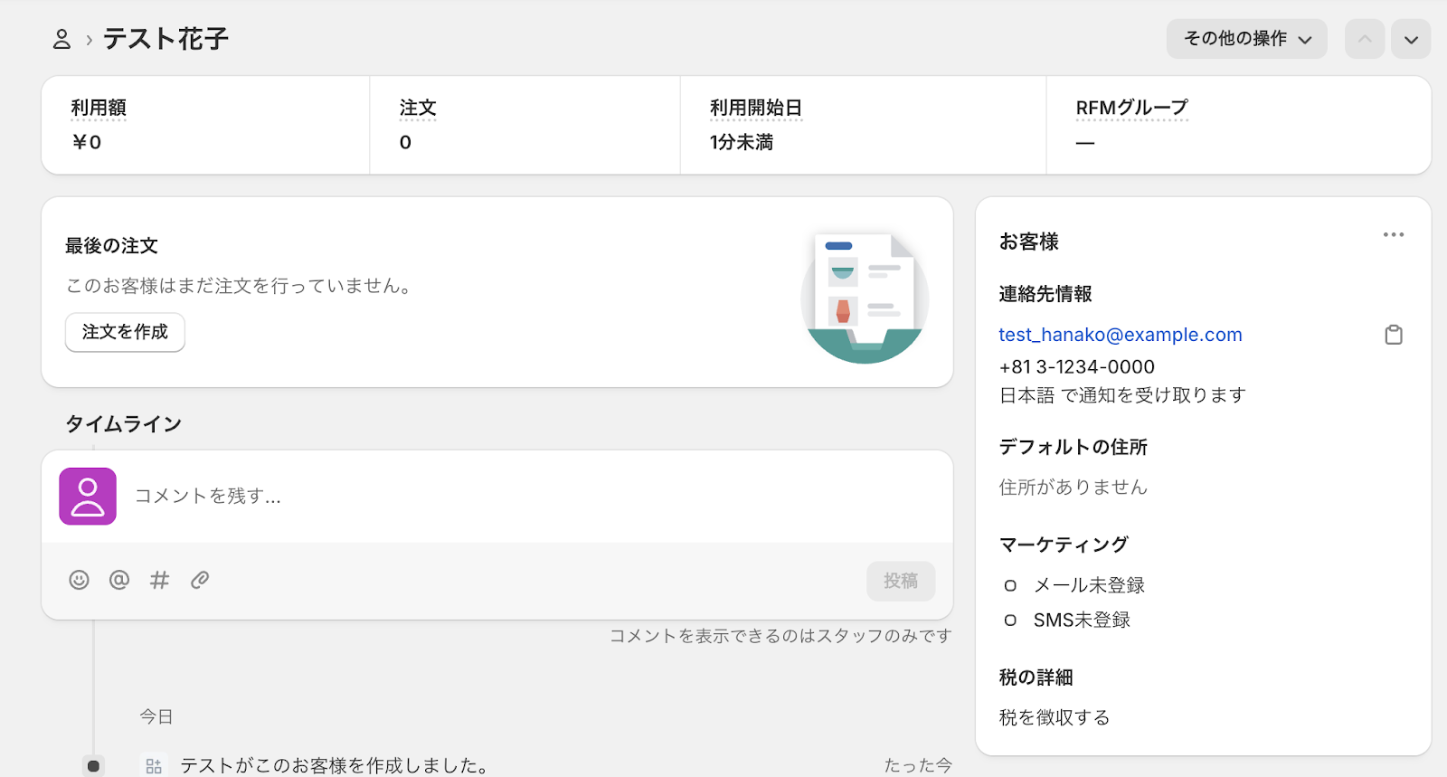Open three-dot menu in お客様 card

pyautogui.click(x=1393, y=235)
